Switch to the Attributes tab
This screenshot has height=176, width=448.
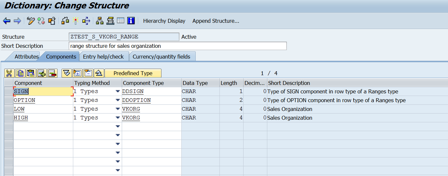point(26,57)
